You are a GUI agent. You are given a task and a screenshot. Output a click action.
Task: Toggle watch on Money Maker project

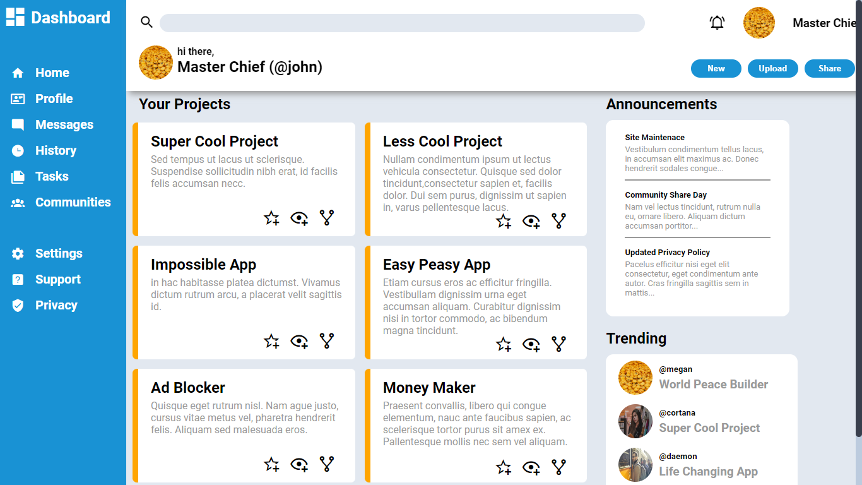pyautogui.click(x=531, y=467)
